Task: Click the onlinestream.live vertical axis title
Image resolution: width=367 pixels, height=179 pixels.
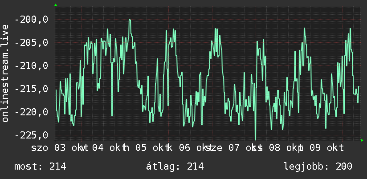Action: [5, 73]
